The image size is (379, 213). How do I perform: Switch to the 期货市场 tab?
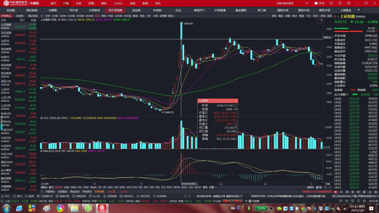(304, 10)
